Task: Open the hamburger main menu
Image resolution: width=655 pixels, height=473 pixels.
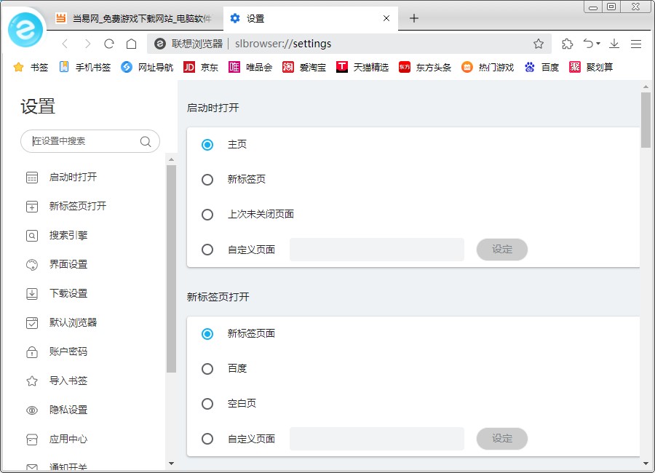Action: 636,44
